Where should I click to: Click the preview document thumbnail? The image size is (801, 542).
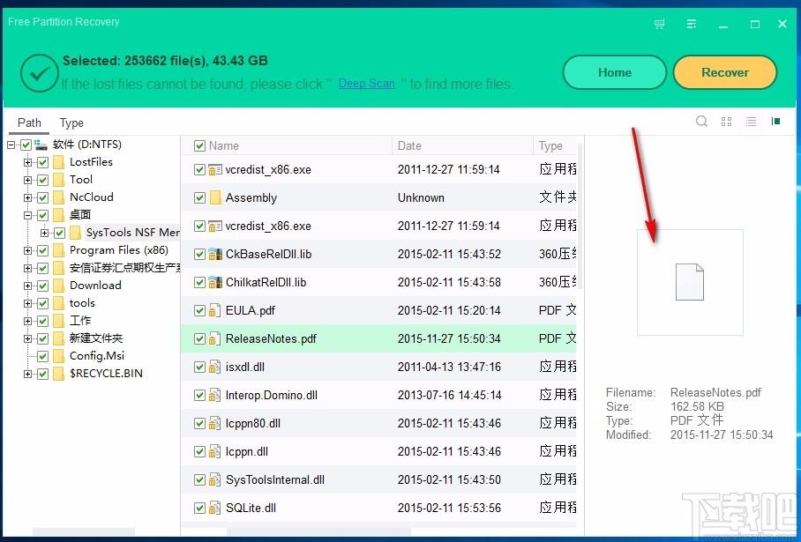[690, 282]
